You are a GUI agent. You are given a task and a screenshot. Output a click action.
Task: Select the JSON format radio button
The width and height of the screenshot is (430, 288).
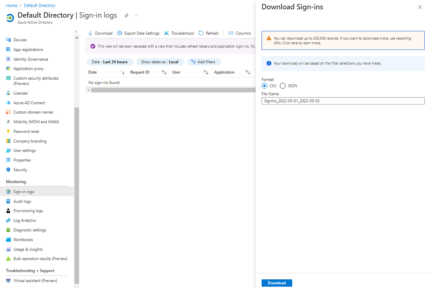coord(282,86)
